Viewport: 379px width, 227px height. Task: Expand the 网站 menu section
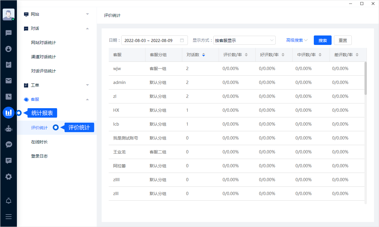(x=56, y=14)
